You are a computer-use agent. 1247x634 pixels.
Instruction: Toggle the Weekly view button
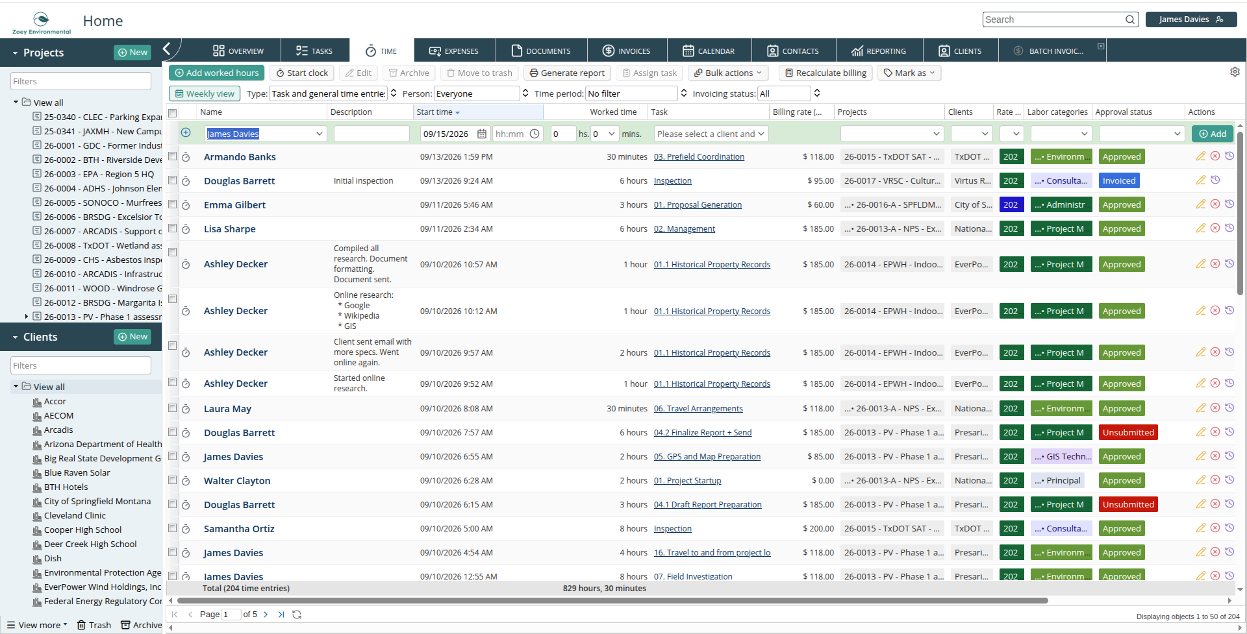tap(205, 93)
